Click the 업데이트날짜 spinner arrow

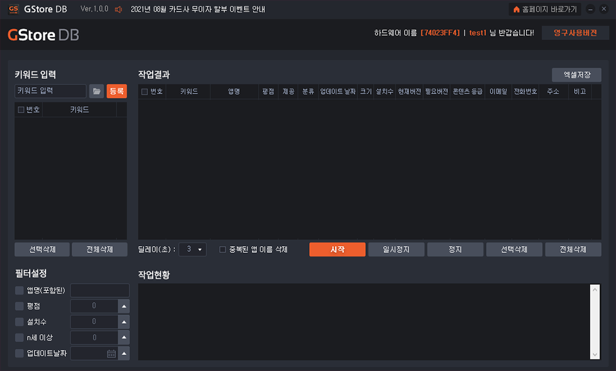[124, 353]
